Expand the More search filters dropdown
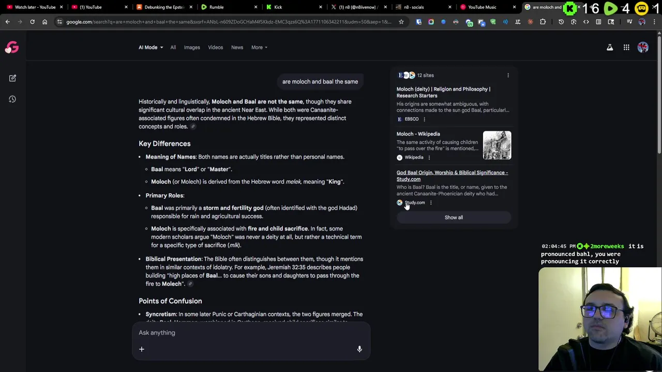The height and width of the screenshot is (372, 662). tap(259, 48)
